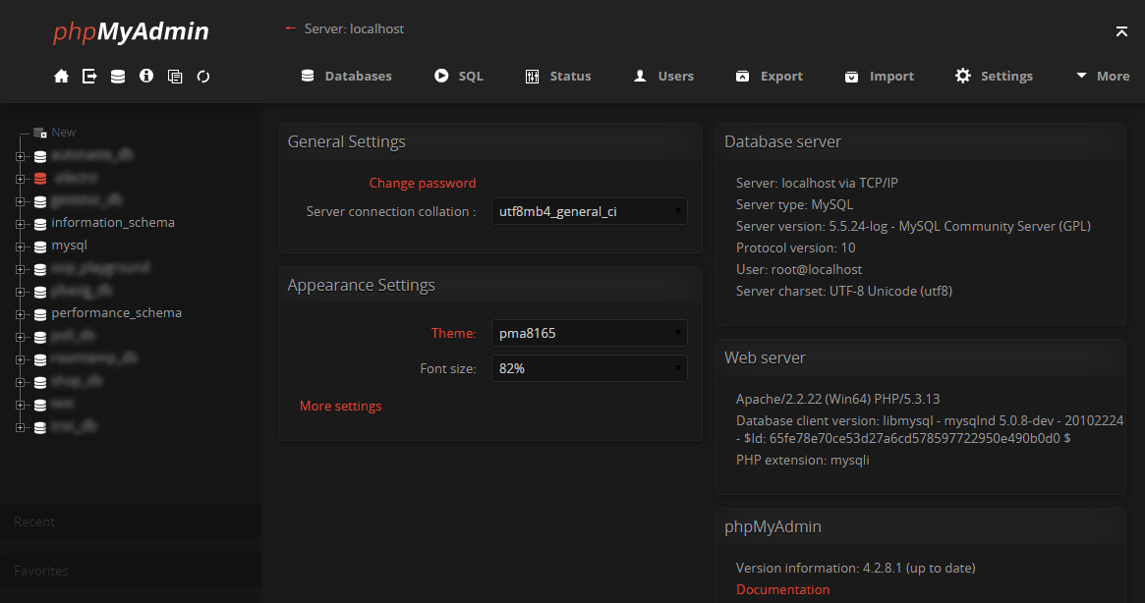Open the Export tab
Viewport: 1145px width, 603px height.
tap(769, 76)
